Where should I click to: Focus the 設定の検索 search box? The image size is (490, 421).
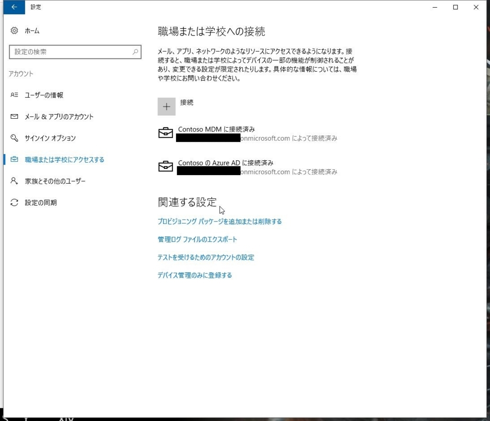coord(75,52)
